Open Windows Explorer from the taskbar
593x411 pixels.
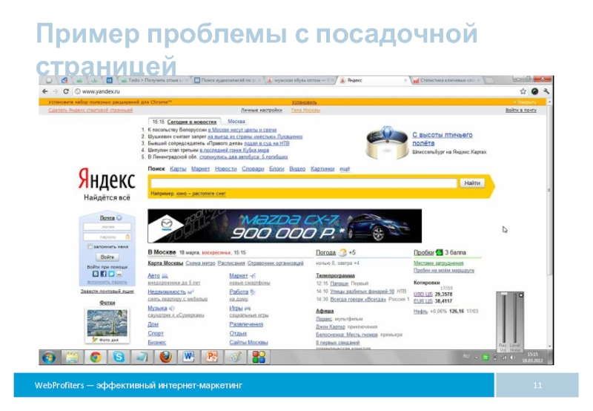click(72, 357)
